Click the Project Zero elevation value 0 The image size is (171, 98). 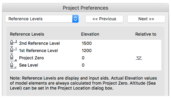[83, 58]
